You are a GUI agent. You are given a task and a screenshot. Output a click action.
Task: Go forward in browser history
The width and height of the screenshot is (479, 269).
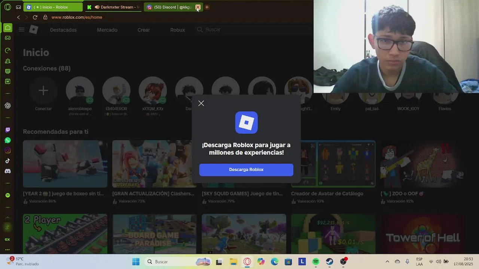pyautogui.click(x=27, y=17)
